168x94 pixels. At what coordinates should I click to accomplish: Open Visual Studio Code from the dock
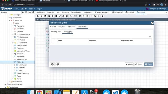(x=115, y=92)
